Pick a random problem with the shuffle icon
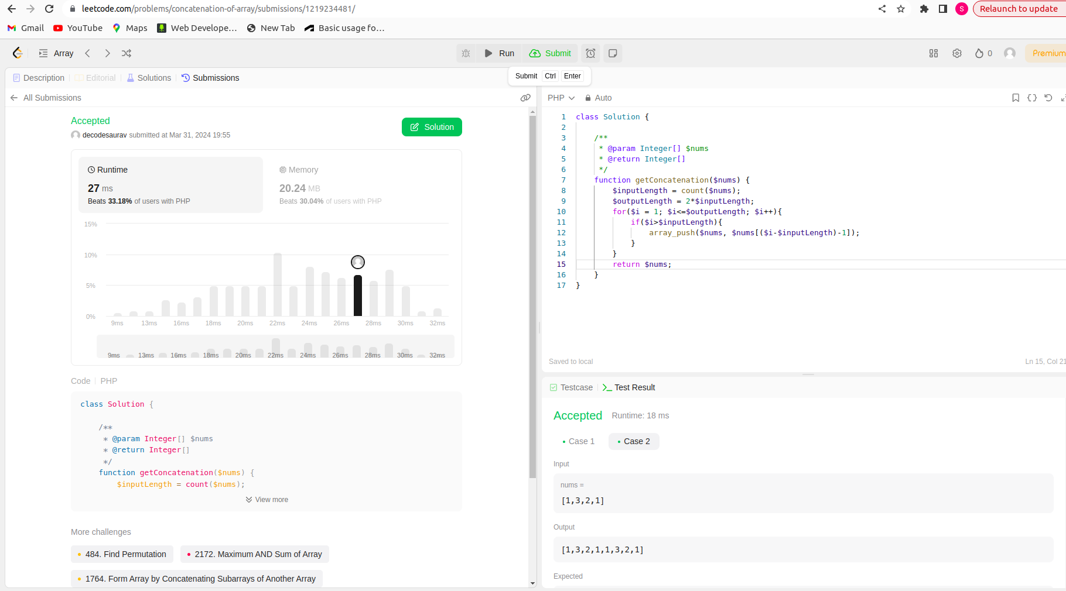This screenshot has width=1066, height=591. tap(127, 53)
